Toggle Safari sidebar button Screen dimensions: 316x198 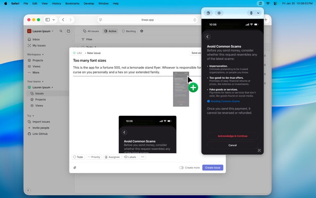(x=48, y=20)
